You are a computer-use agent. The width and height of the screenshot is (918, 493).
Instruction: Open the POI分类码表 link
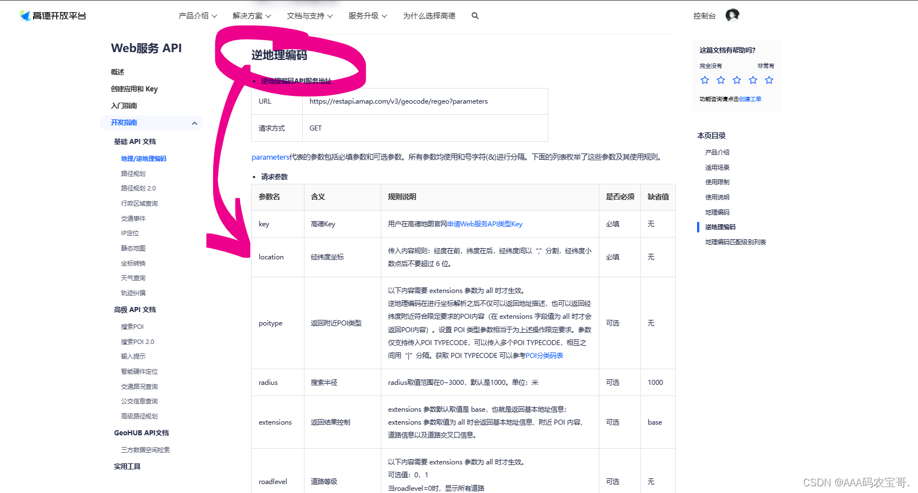[x=544, y=356]
